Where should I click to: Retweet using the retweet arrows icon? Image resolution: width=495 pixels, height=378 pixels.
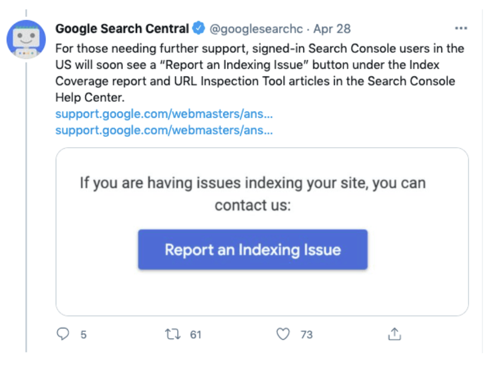click(173, 335)
